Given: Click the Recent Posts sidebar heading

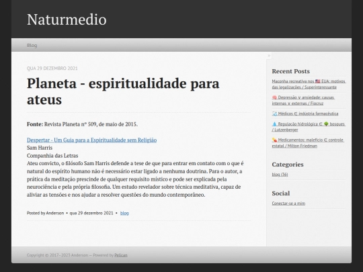Looking at the screenshot, I should pyautogui.click(x=291, y=71).
